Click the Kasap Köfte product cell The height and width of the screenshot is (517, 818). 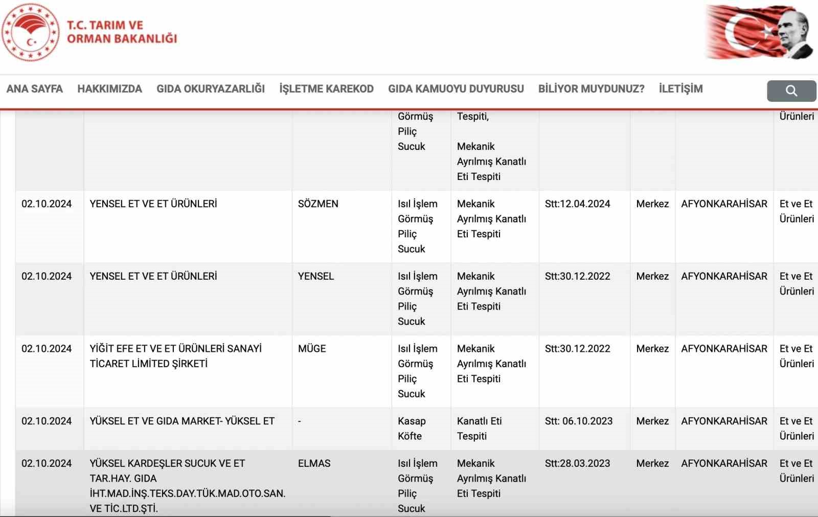coord(421,429)
